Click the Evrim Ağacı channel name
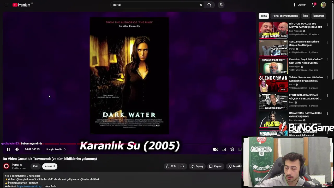 coord(295,67)
